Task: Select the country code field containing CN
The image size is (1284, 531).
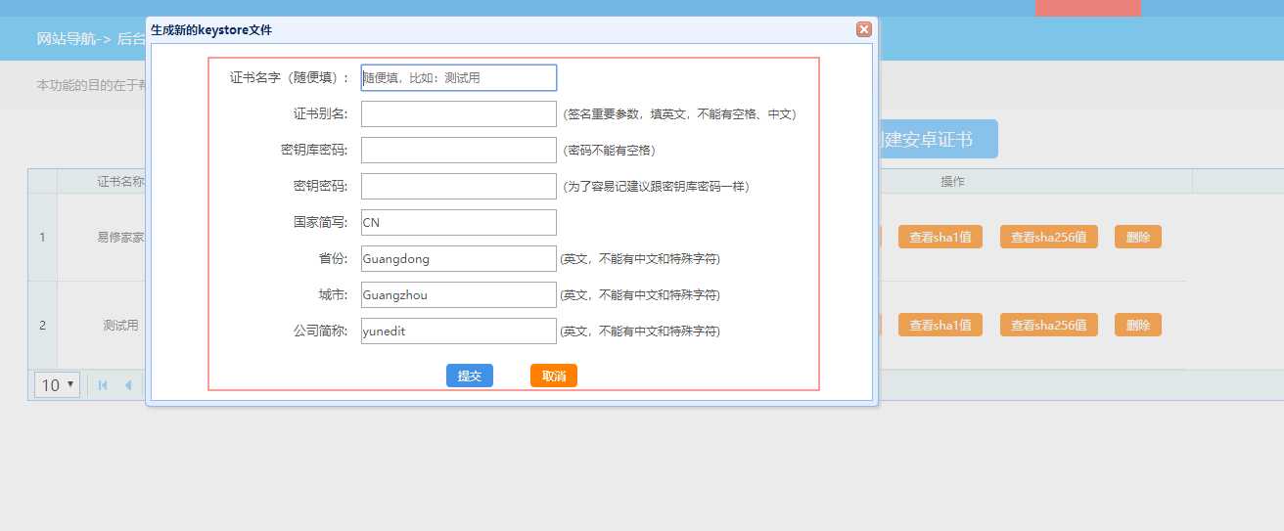Action: coord(459,223)
